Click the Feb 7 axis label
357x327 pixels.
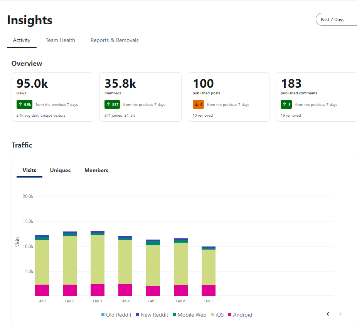point(208,301)
